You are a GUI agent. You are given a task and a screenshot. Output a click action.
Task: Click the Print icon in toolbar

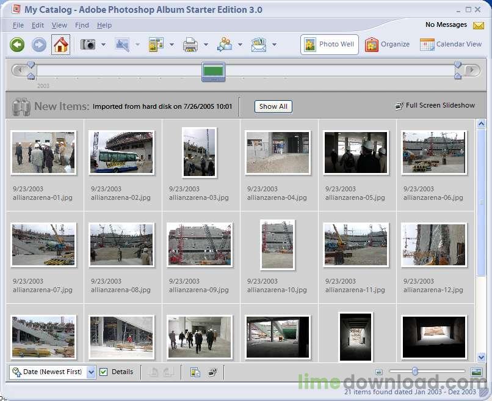coord(190,45)
